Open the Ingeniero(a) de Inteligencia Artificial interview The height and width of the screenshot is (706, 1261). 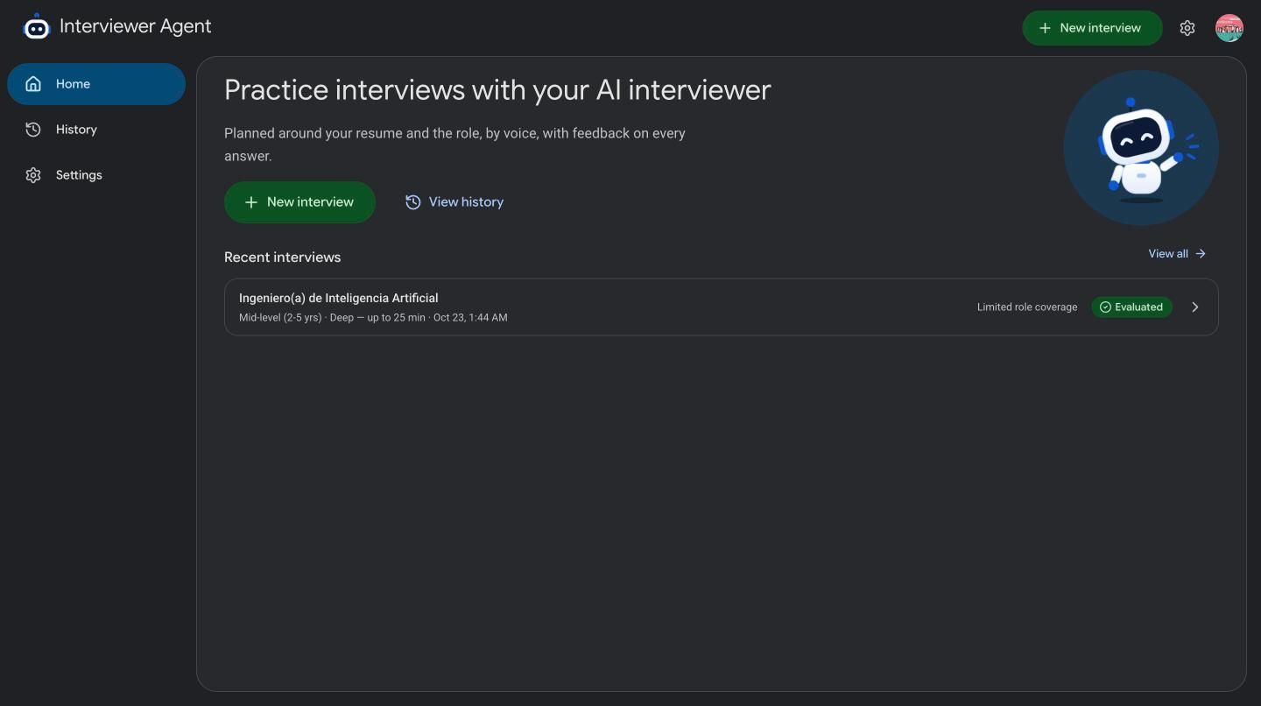721,307
